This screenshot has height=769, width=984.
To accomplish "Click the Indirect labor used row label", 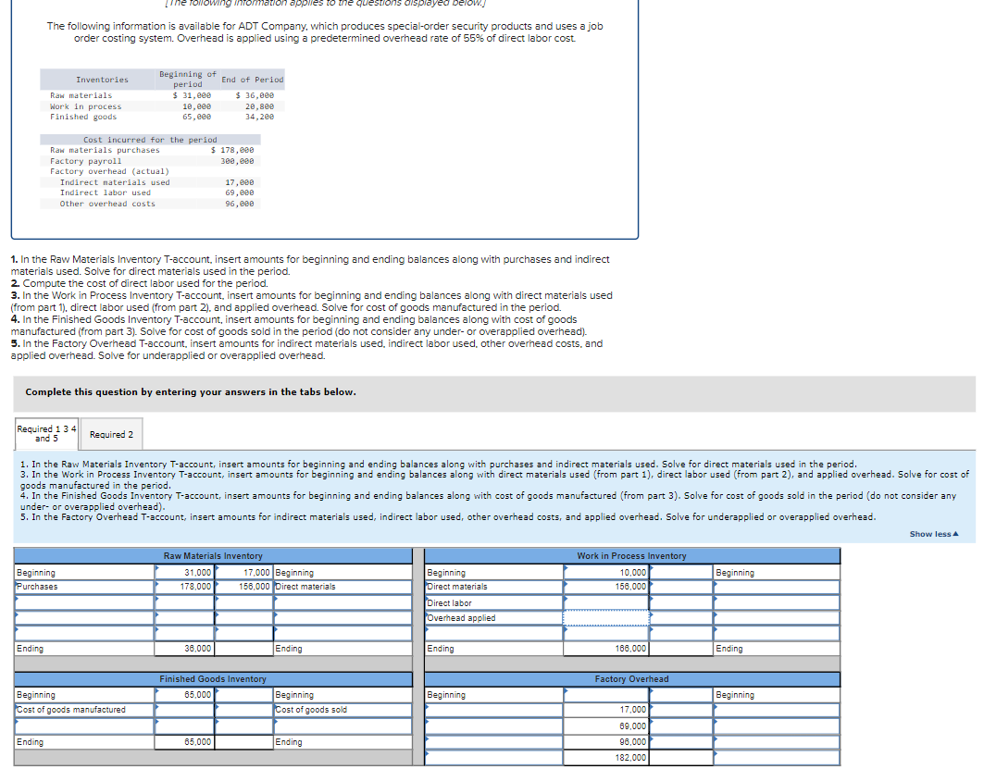I will pyautogui.click(x=106, y=192).
